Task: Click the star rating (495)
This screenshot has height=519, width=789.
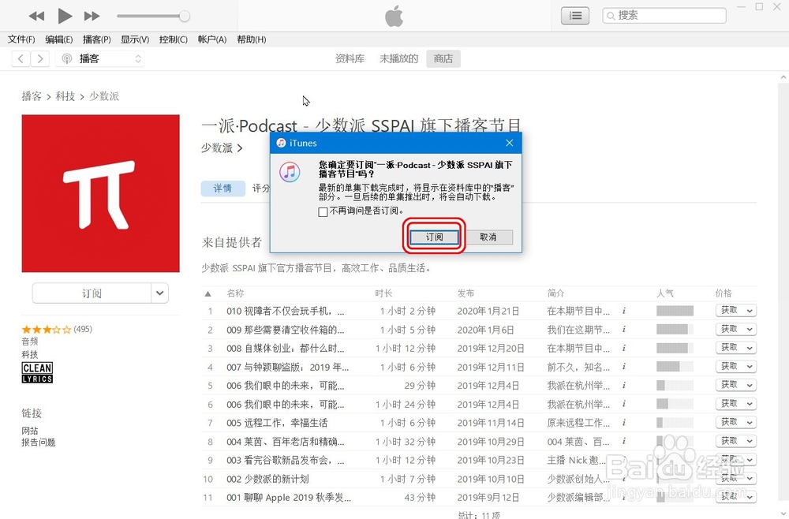Action: coord(57,330)
